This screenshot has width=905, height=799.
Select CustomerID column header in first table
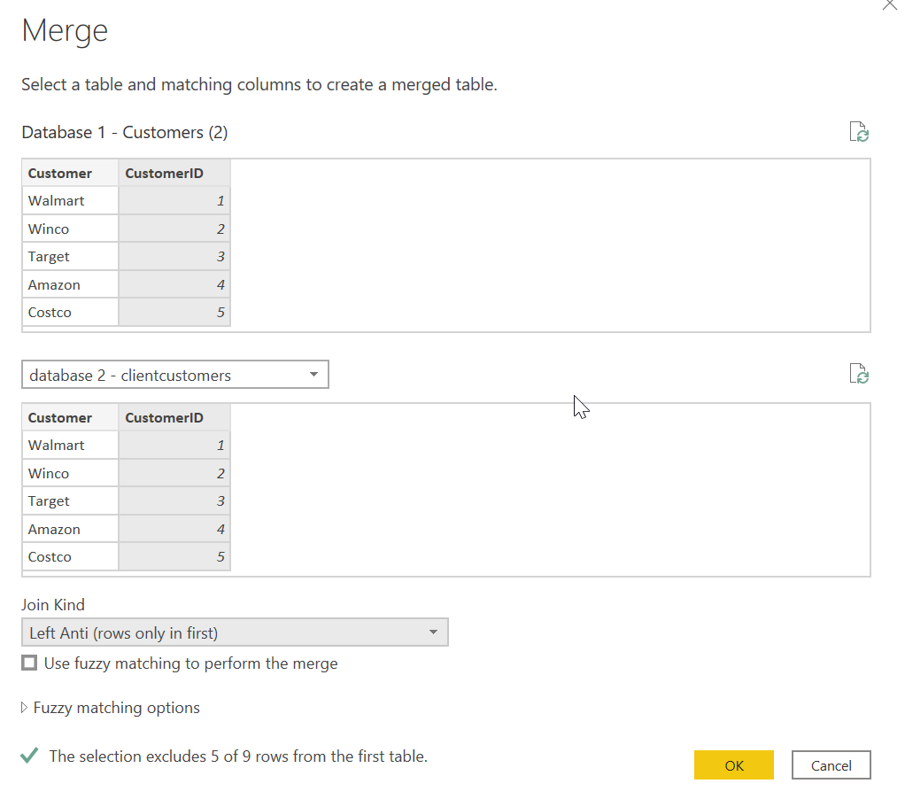tap(174, 174)
